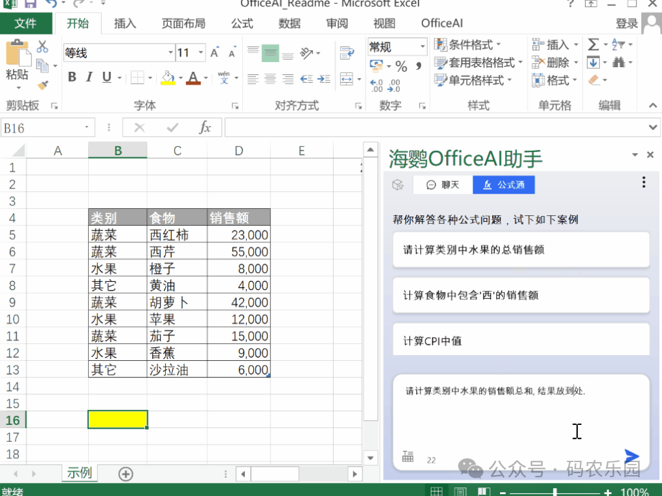Image resolution: width=662 pixels, height=496 pixels.
Task: Switch to the 页面布局 ribbon tab
Action: tap(183, 23)
